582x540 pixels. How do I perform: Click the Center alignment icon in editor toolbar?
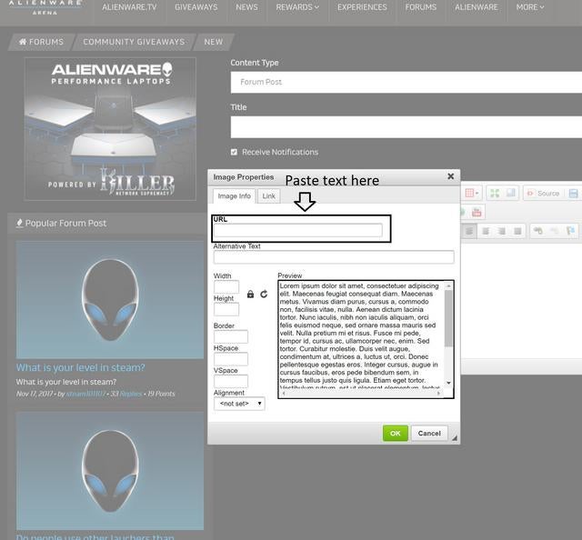click(x=485, y=231)
